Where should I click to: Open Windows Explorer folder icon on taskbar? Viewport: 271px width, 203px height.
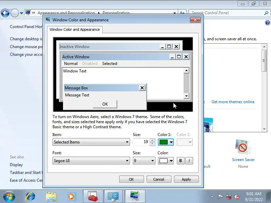(51, 197)
